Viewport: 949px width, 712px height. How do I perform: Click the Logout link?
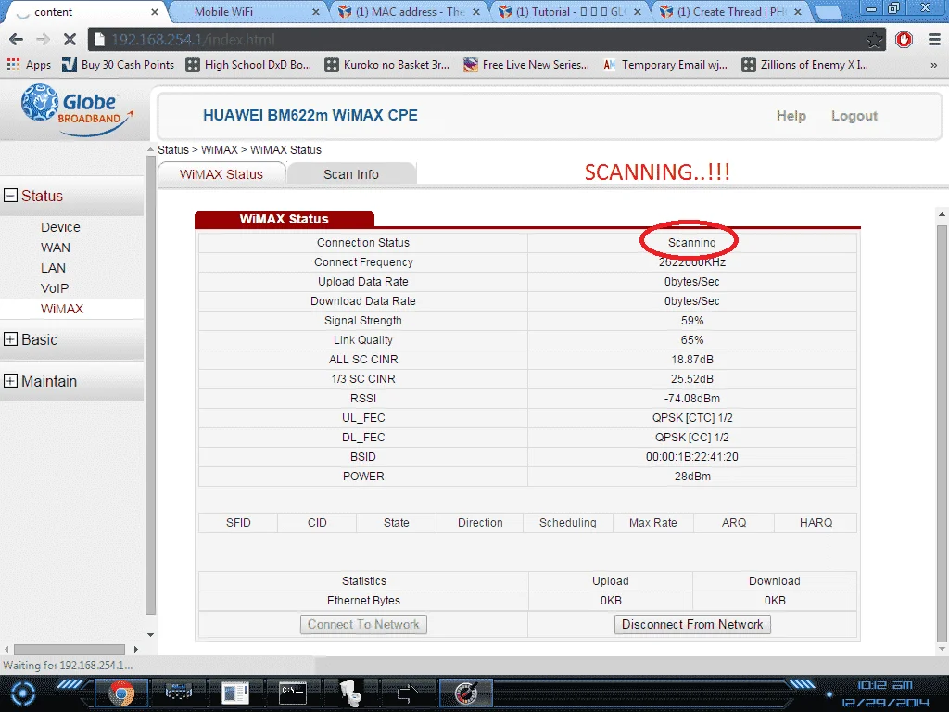click(x=854, y=116)
